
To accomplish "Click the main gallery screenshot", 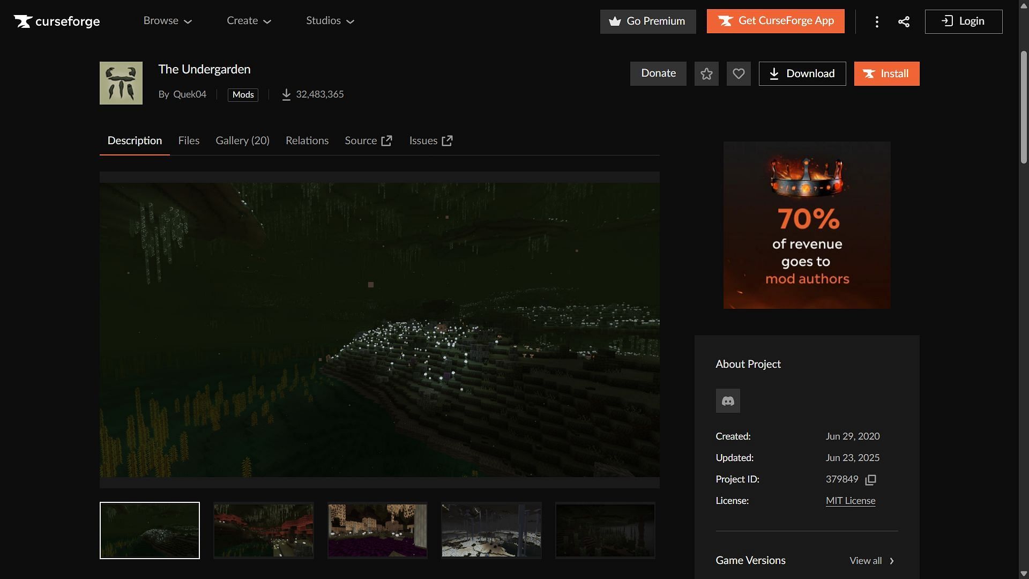I will click(x=379, y=330).
